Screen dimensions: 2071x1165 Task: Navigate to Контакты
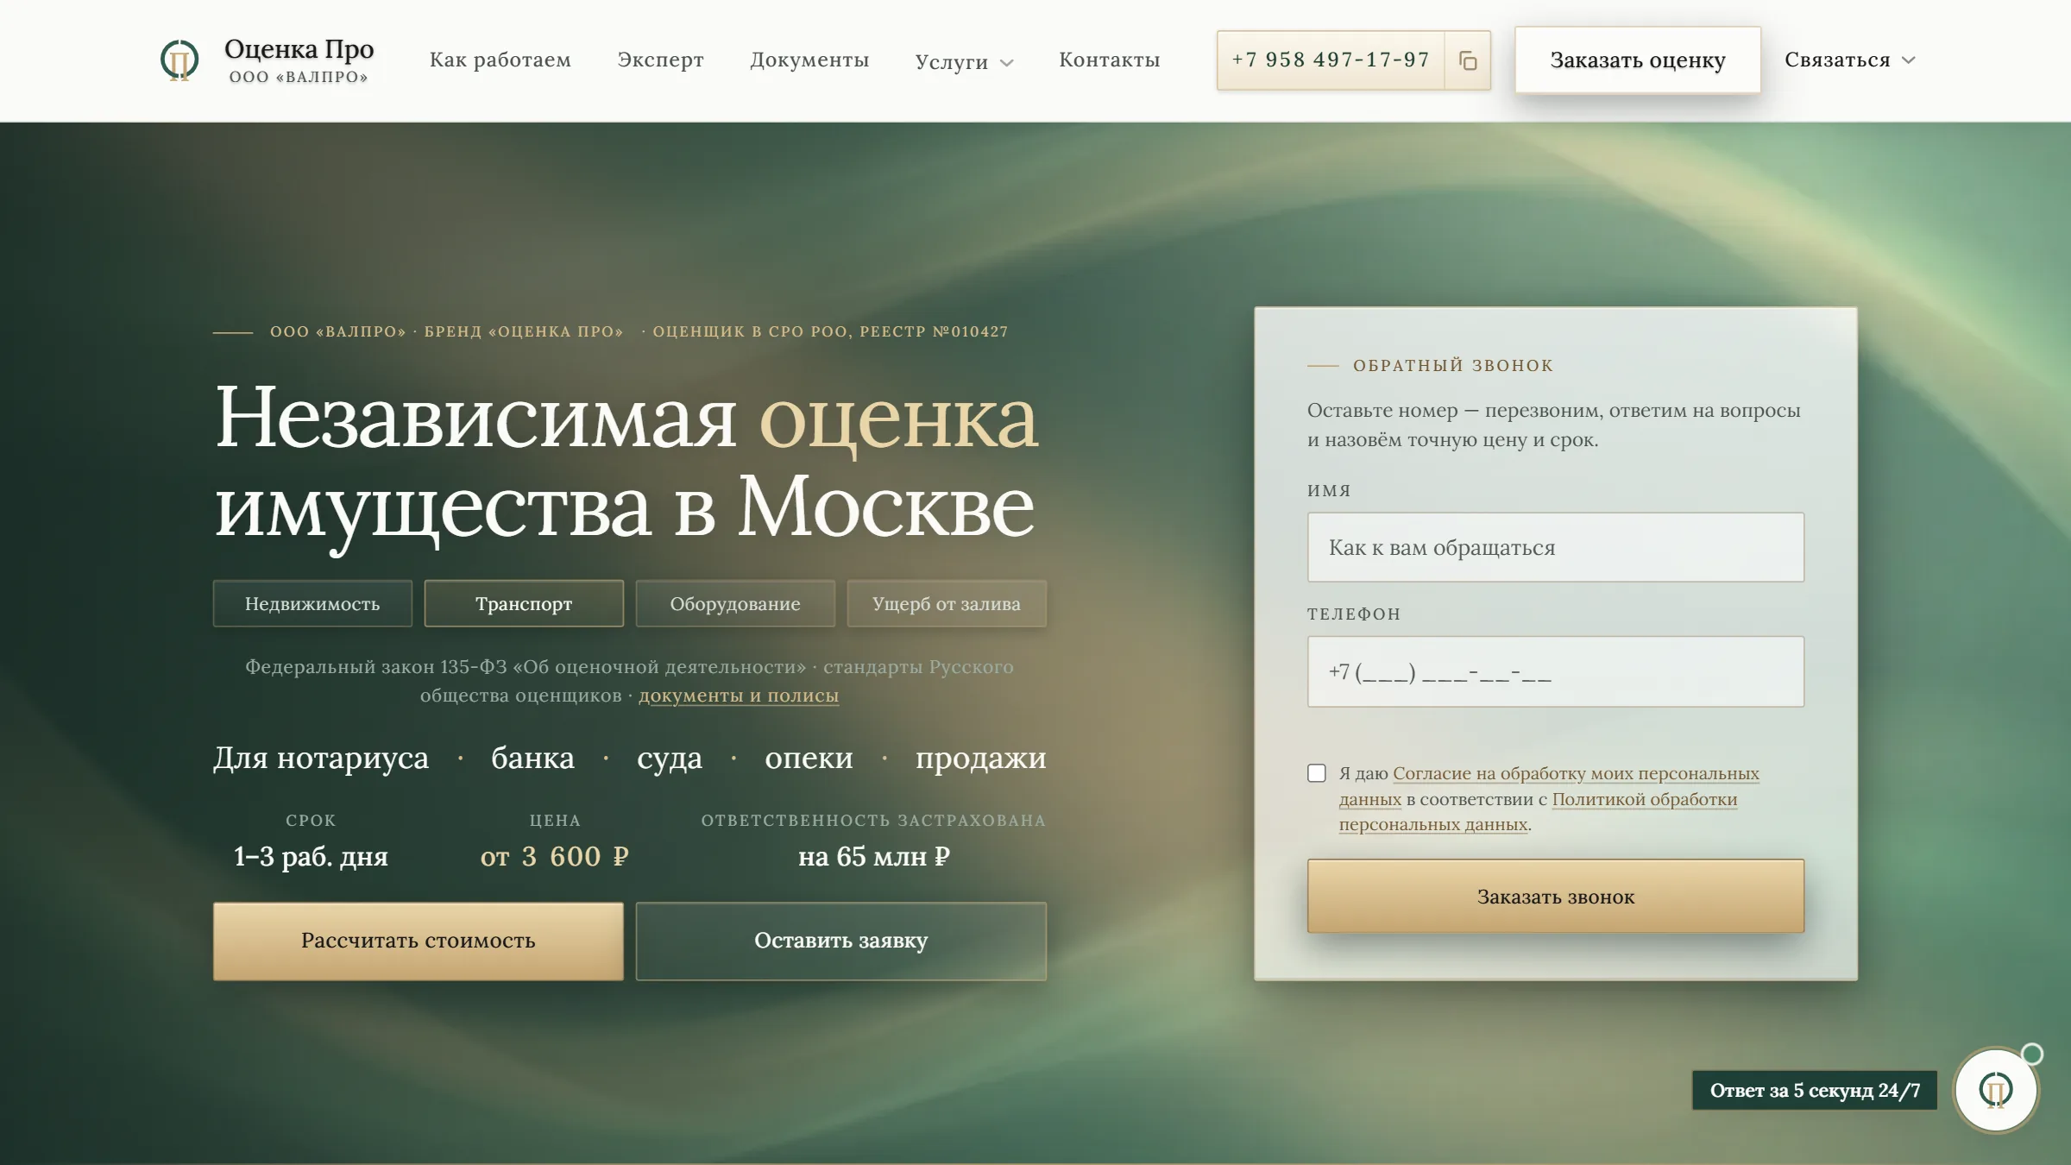tap(1110, 60)
